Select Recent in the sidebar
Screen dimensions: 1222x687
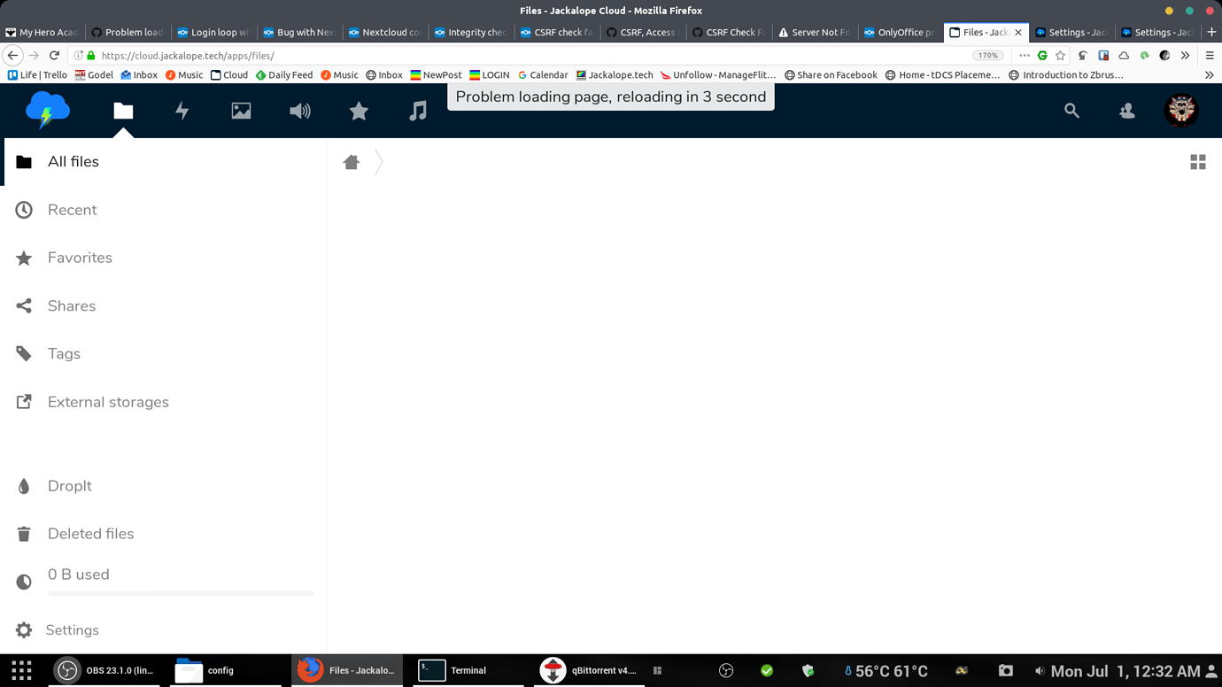tap(73, 210)
